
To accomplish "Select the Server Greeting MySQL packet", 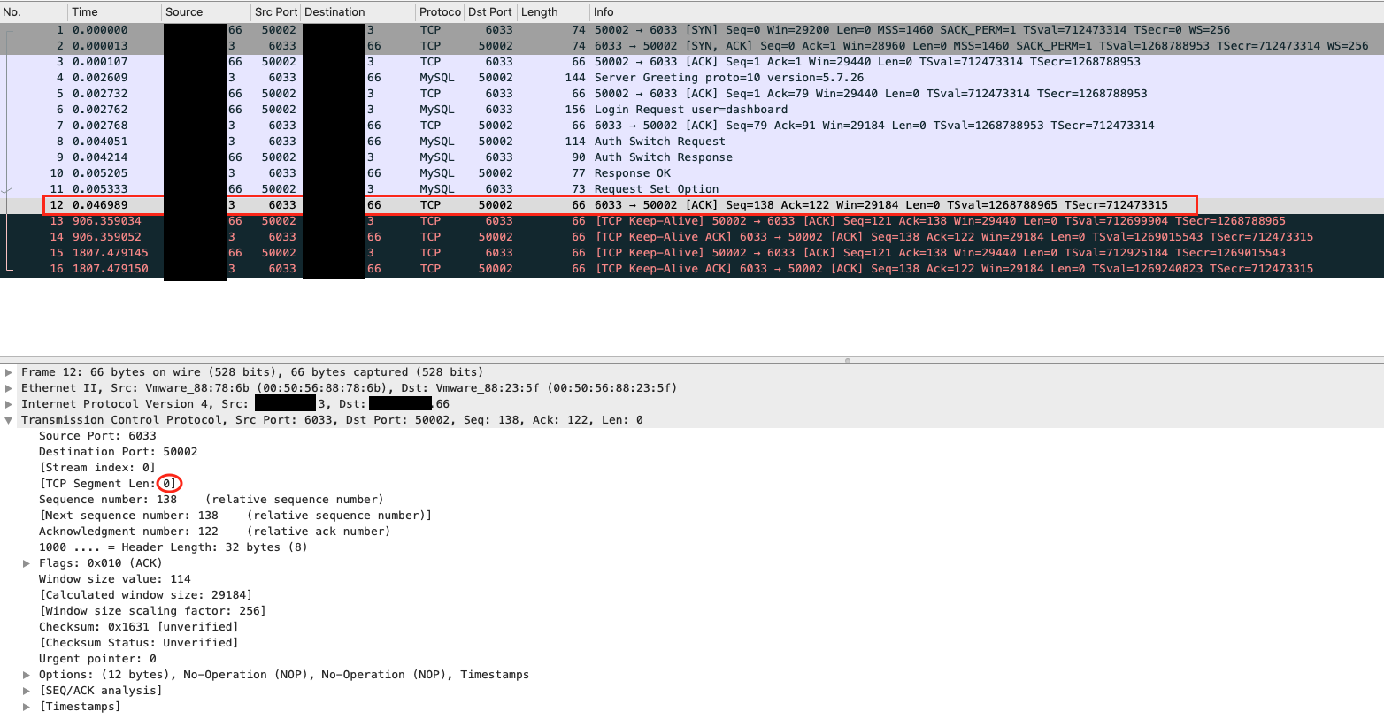I will [692, 78].
